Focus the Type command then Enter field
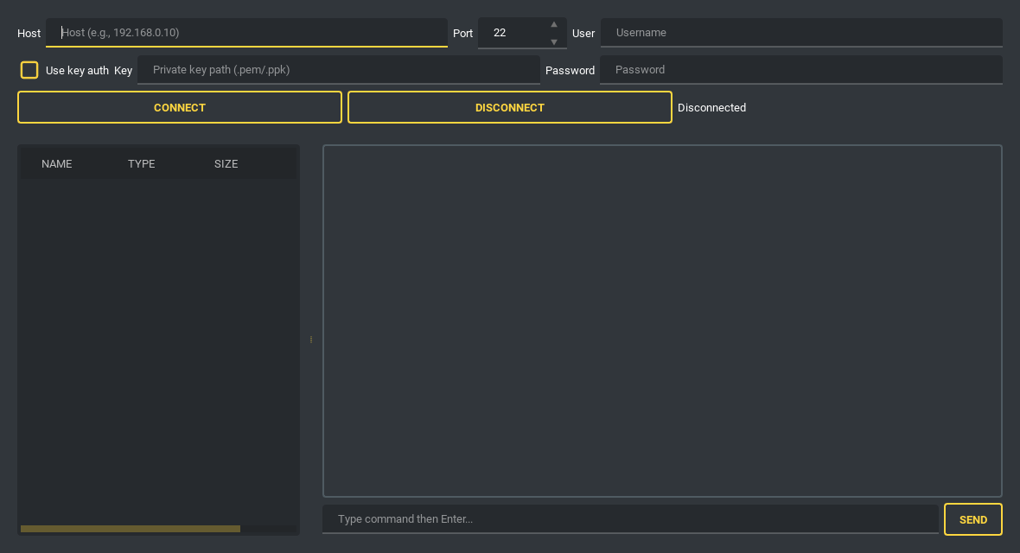The width and height of the screenshot is (1020, 553). pos(630,519)
